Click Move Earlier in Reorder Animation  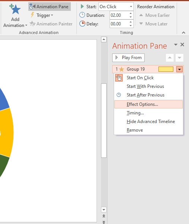click(x=154, y=15)
